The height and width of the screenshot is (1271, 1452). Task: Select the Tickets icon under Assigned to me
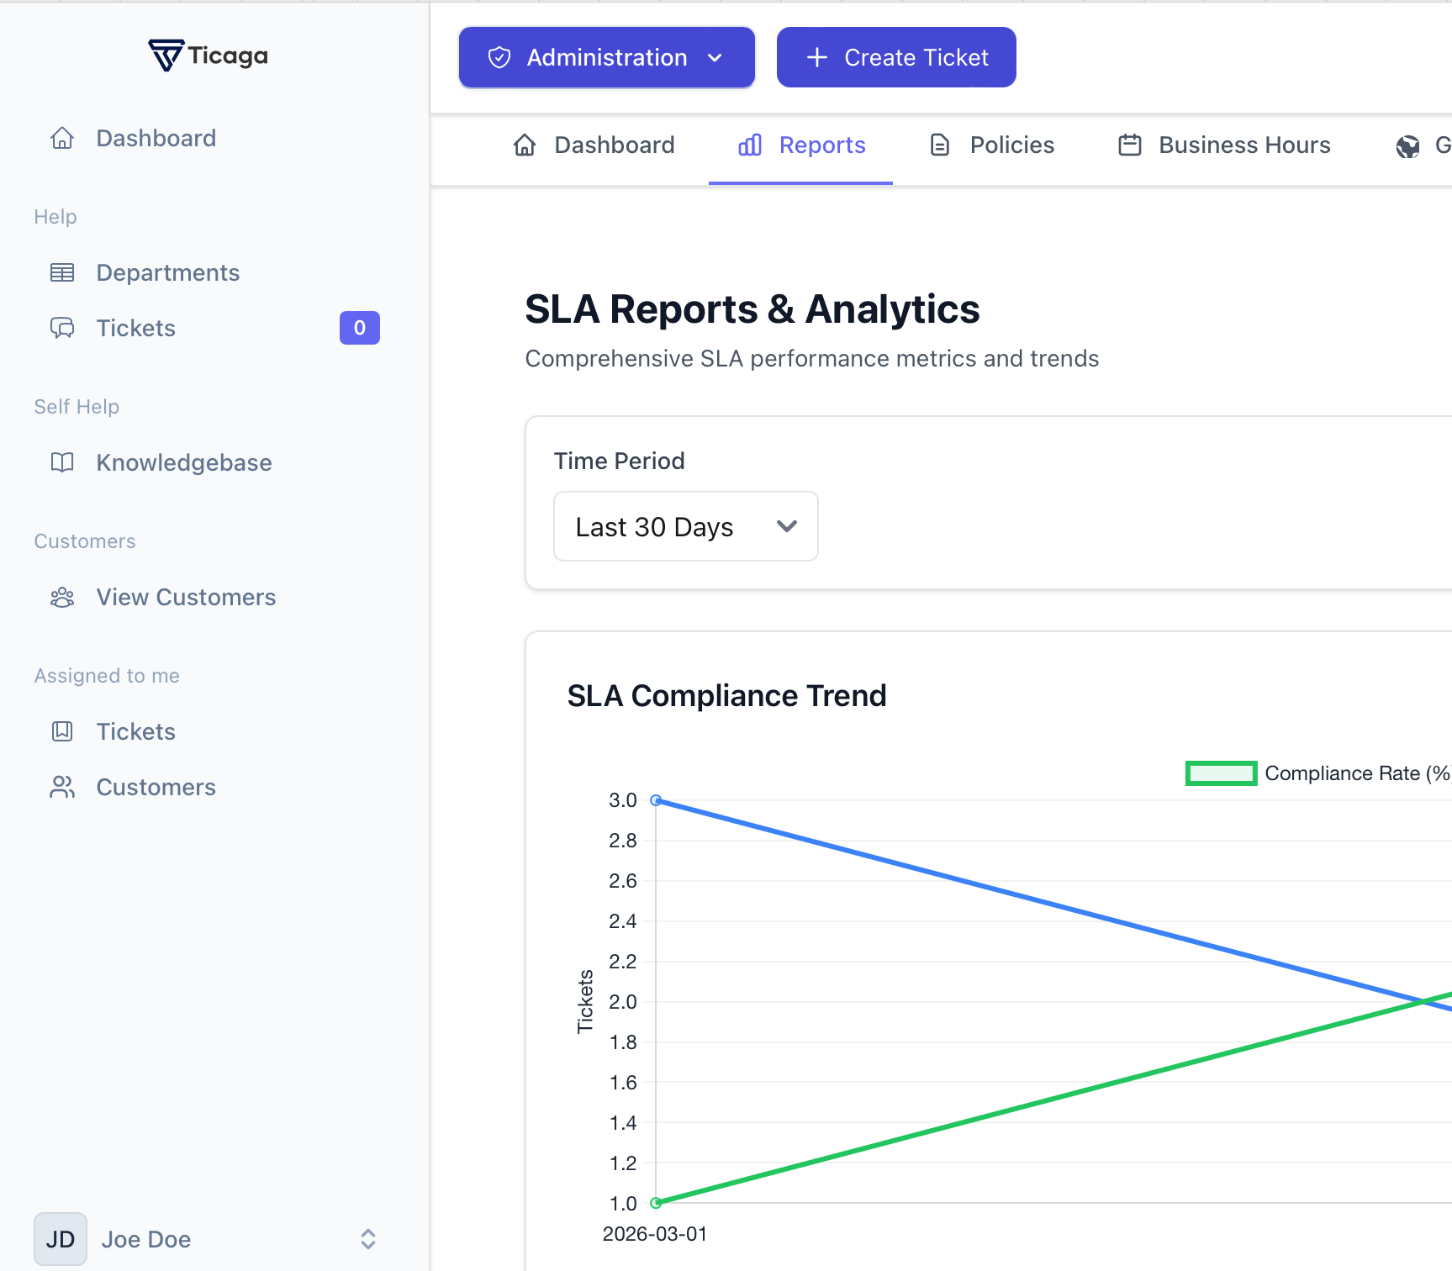coord(62,731)
